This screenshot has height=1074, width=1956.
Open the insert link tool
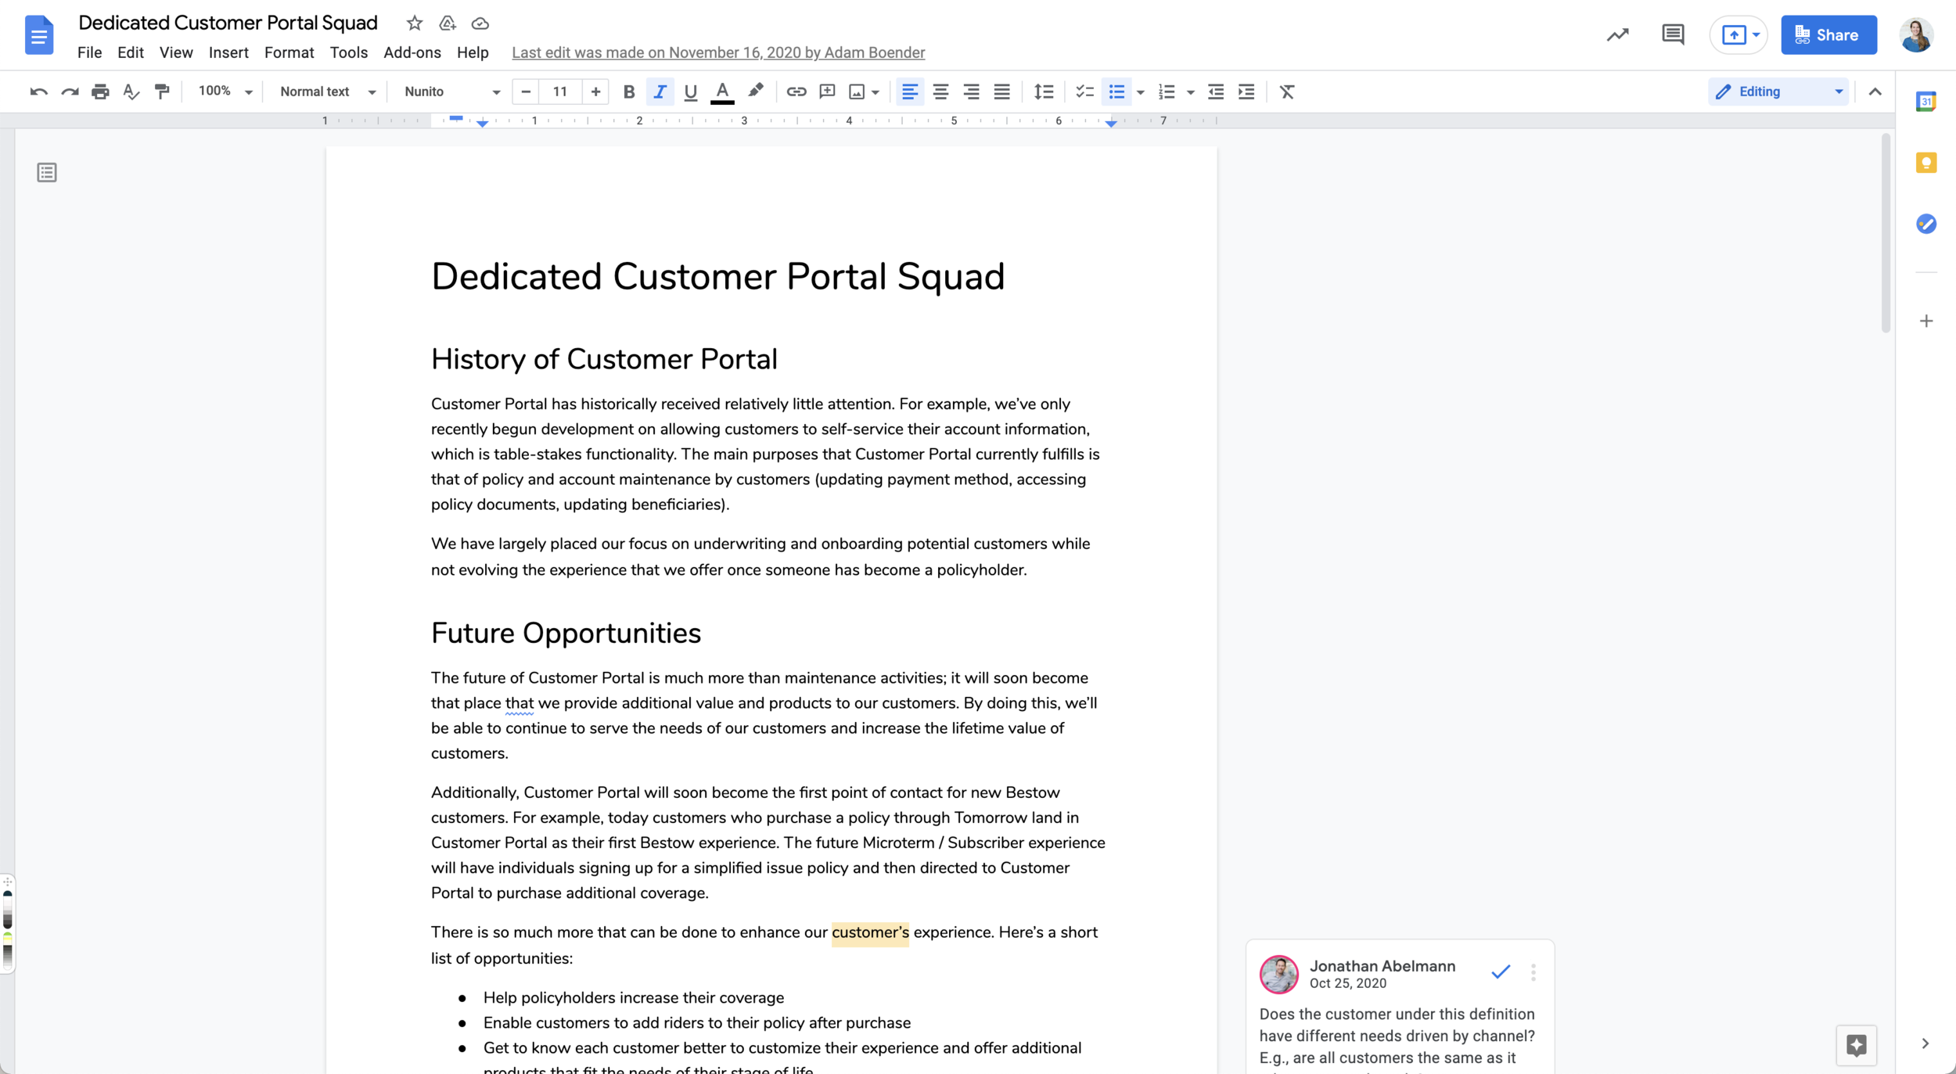coord(796,92)
